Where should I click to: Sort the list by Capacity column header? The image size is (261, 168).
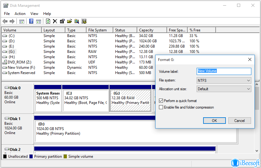tap(146, 30)
